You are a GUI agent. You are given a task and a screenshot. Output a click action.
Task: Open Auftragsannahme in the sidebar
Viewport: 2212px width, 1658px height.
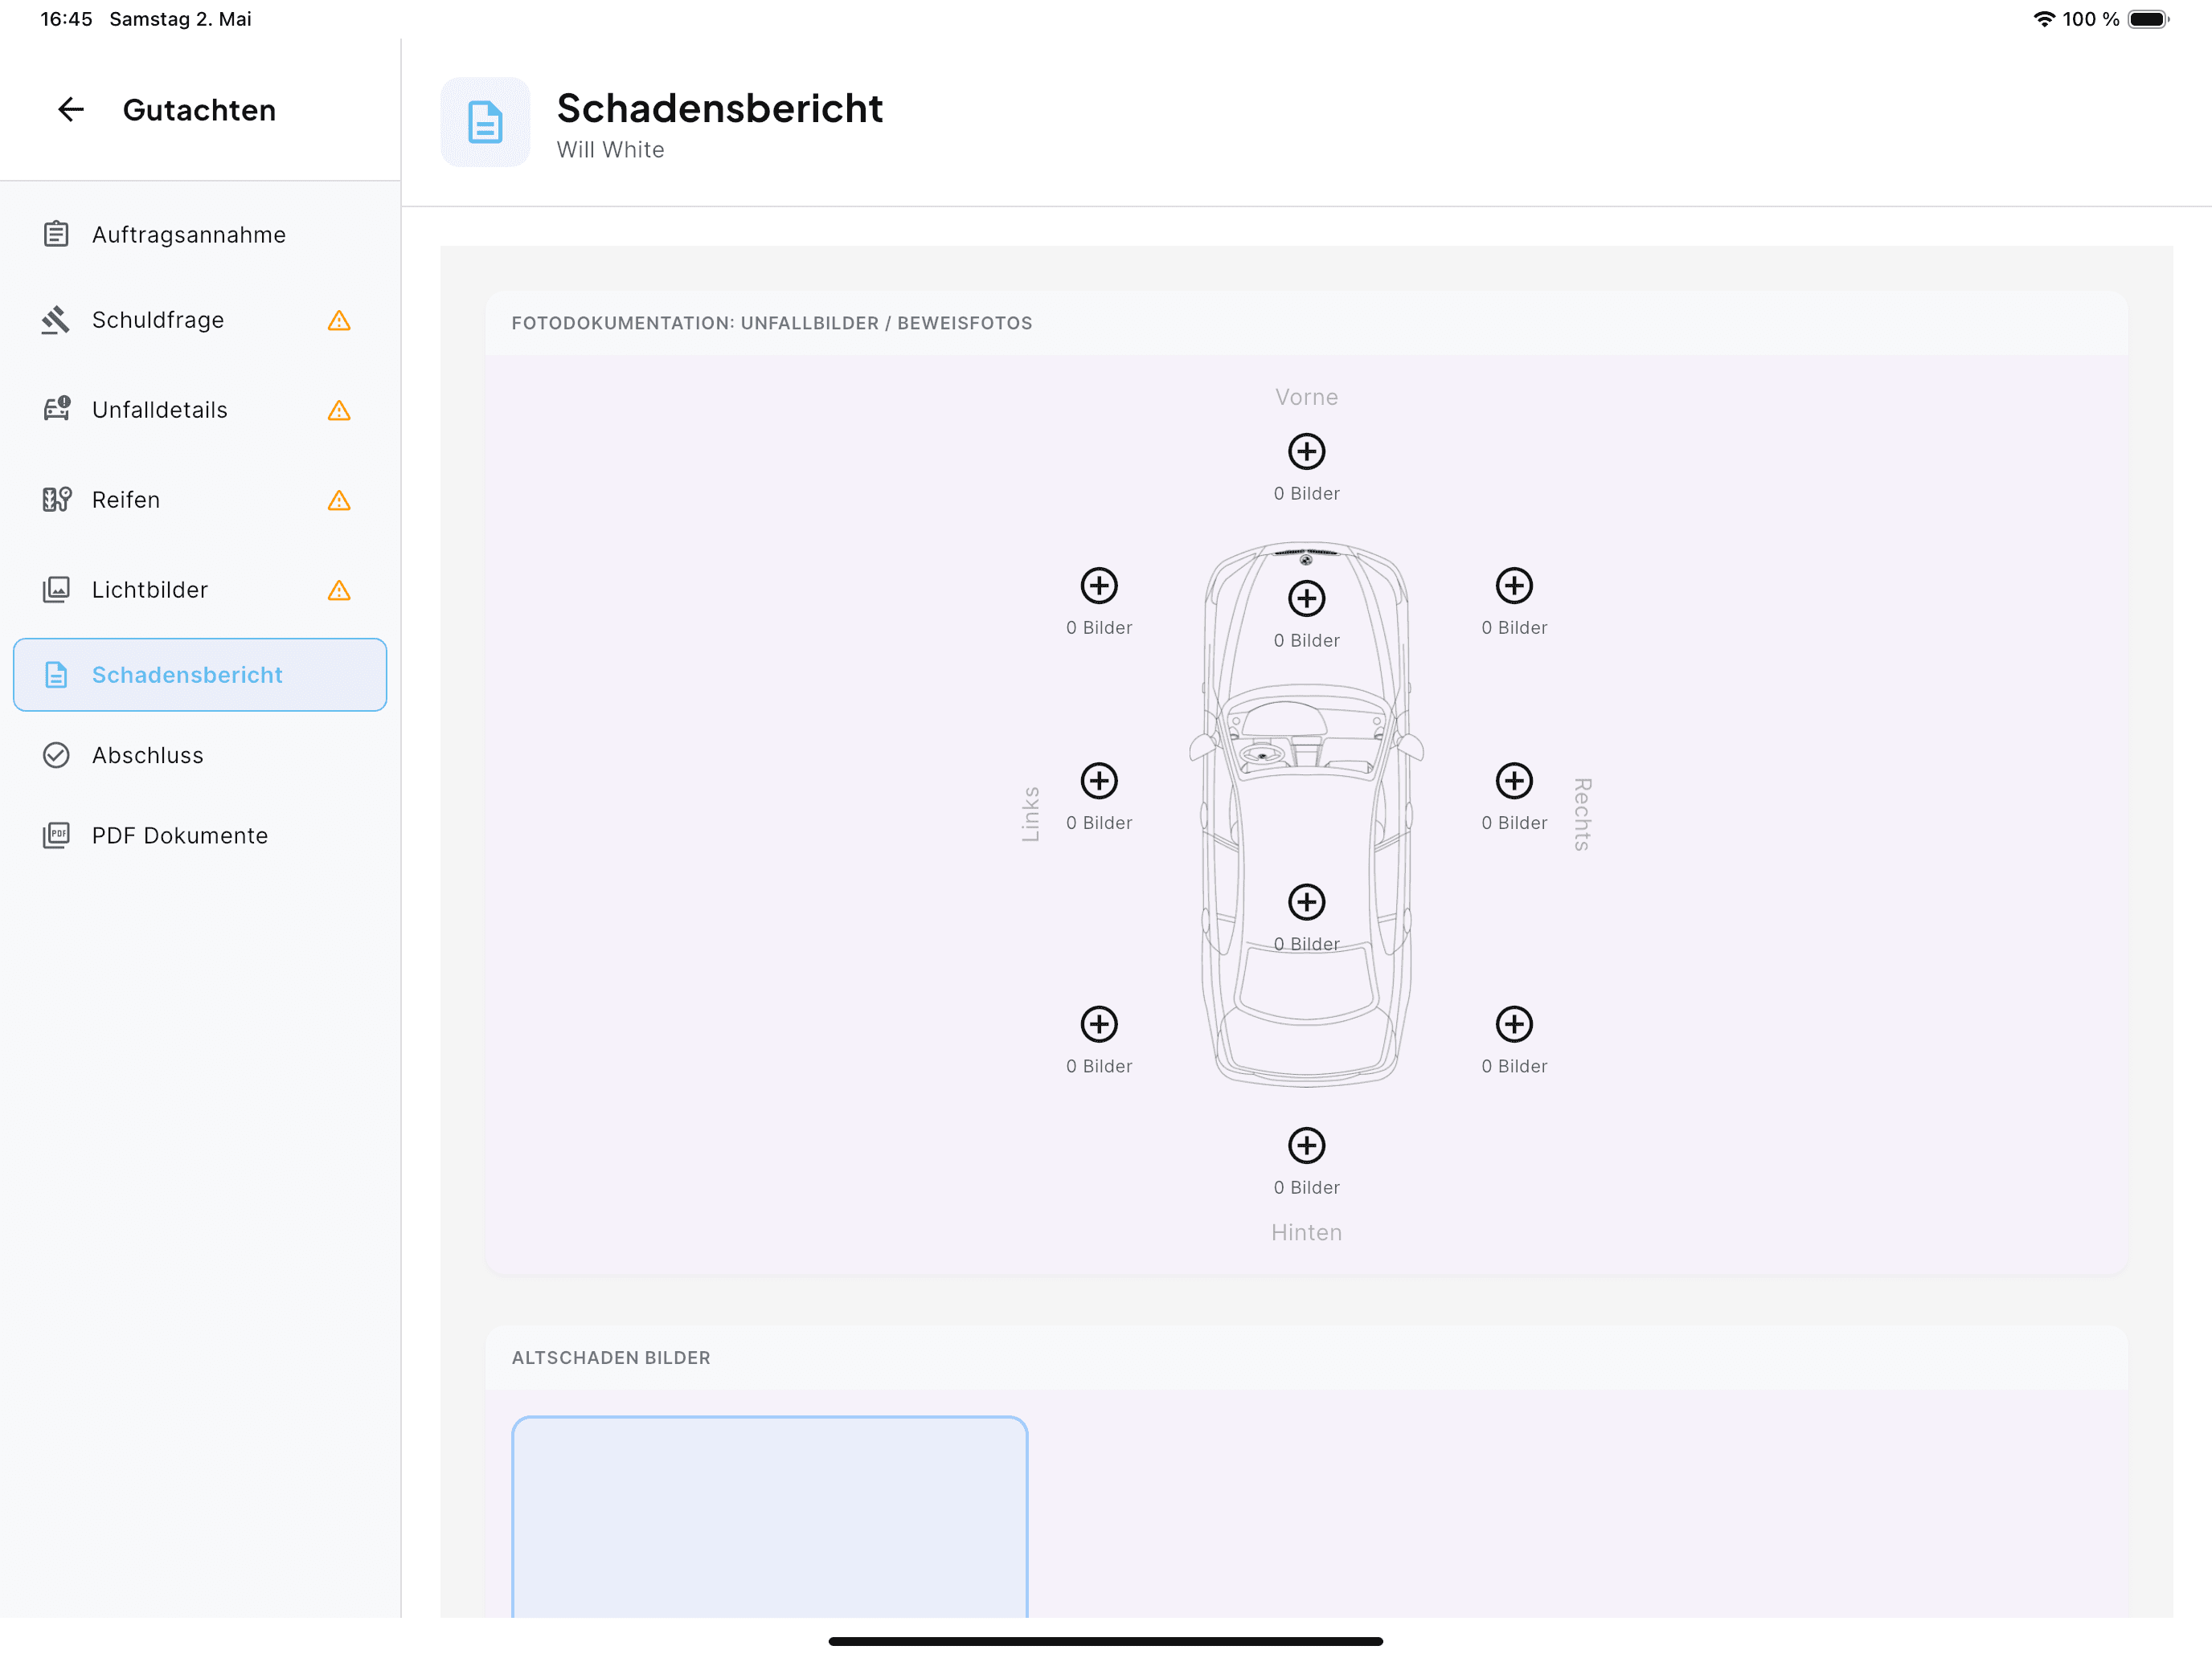pos(200,235)
